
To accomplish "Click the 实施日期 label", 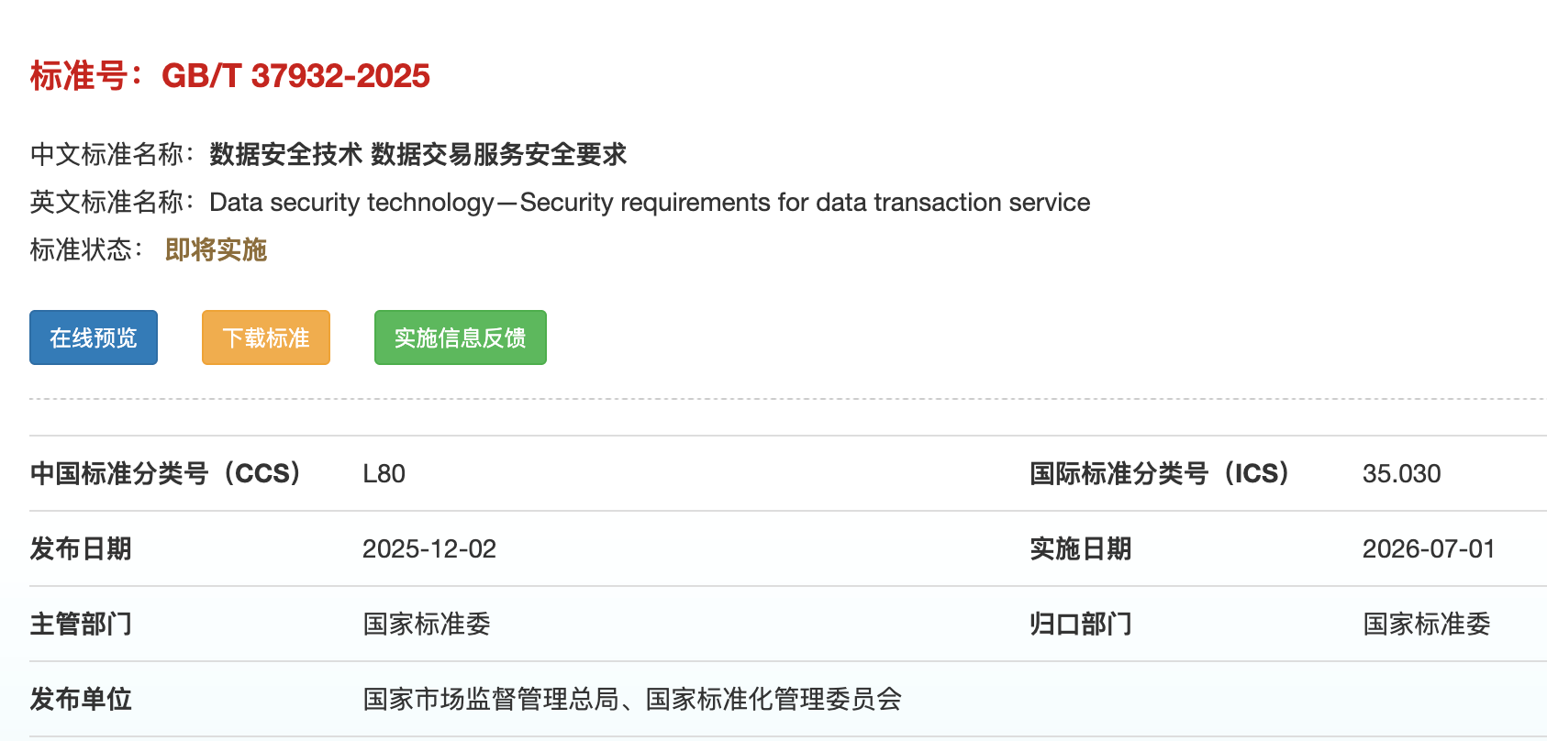I will pos(1080,549).
